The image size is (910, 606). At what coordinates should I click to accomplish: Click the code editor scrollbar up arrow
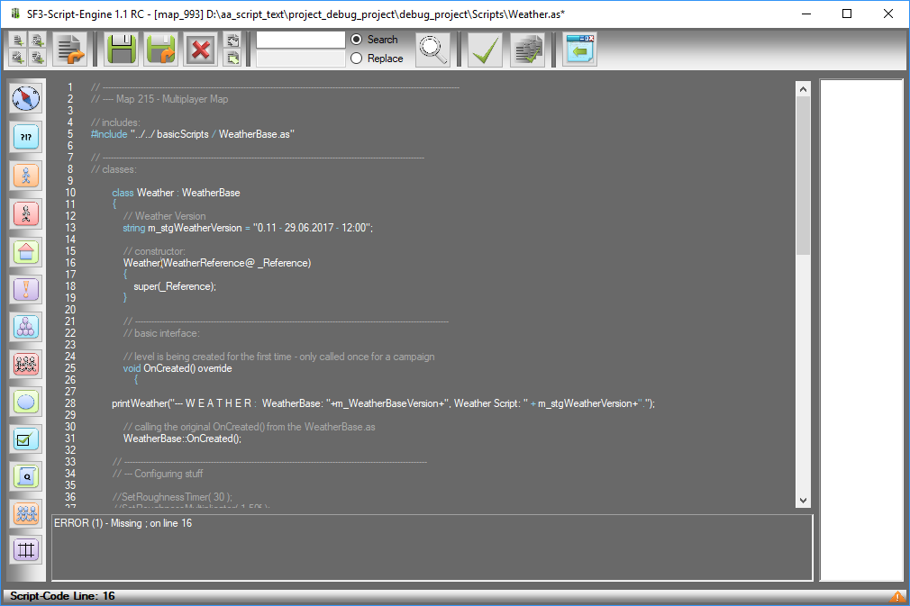803,89
